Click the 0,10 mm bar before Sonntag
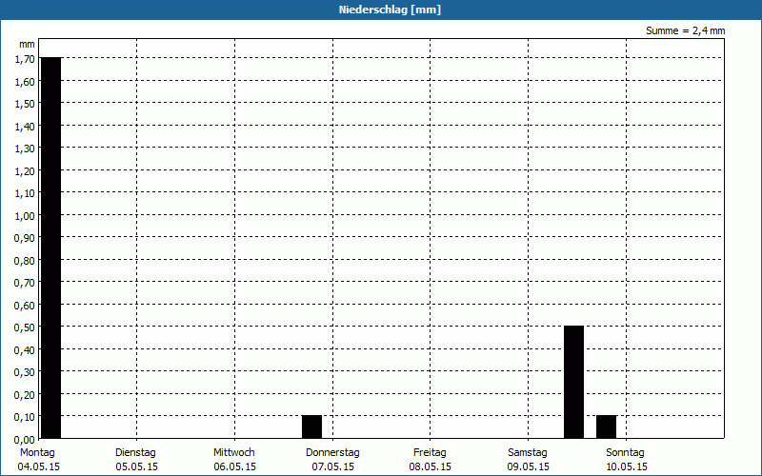The height and width of the screenshot is (476, 762). [x=607, y=426]
